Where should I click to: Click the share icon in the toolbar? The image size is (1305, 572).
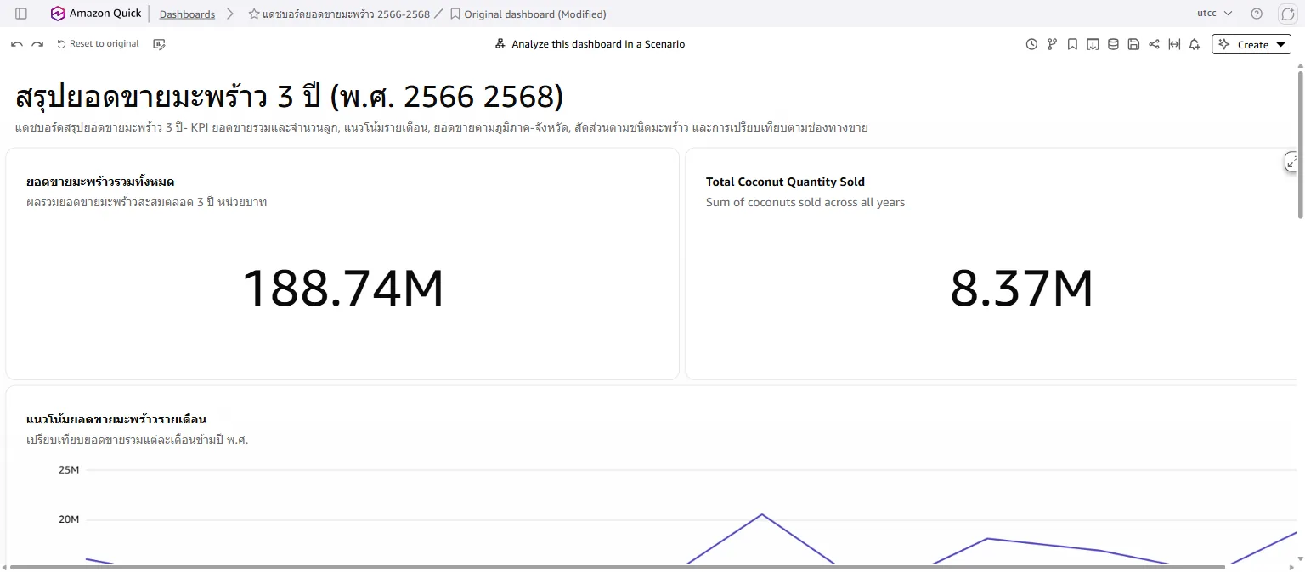click(1154, 44)
